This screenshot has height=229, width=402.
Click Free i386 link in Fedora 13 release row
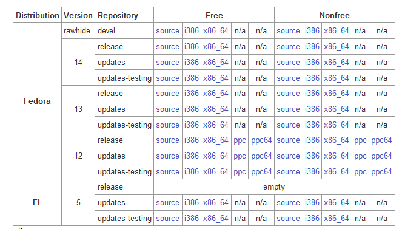click(191, 93)
